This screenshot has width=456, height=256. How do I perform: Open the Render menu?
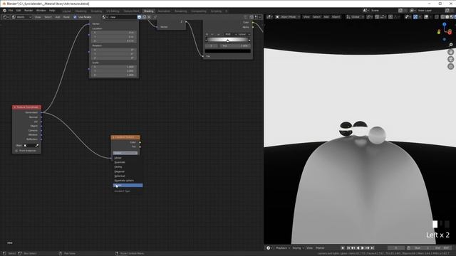pyautogui.click(x=28, y=11)
